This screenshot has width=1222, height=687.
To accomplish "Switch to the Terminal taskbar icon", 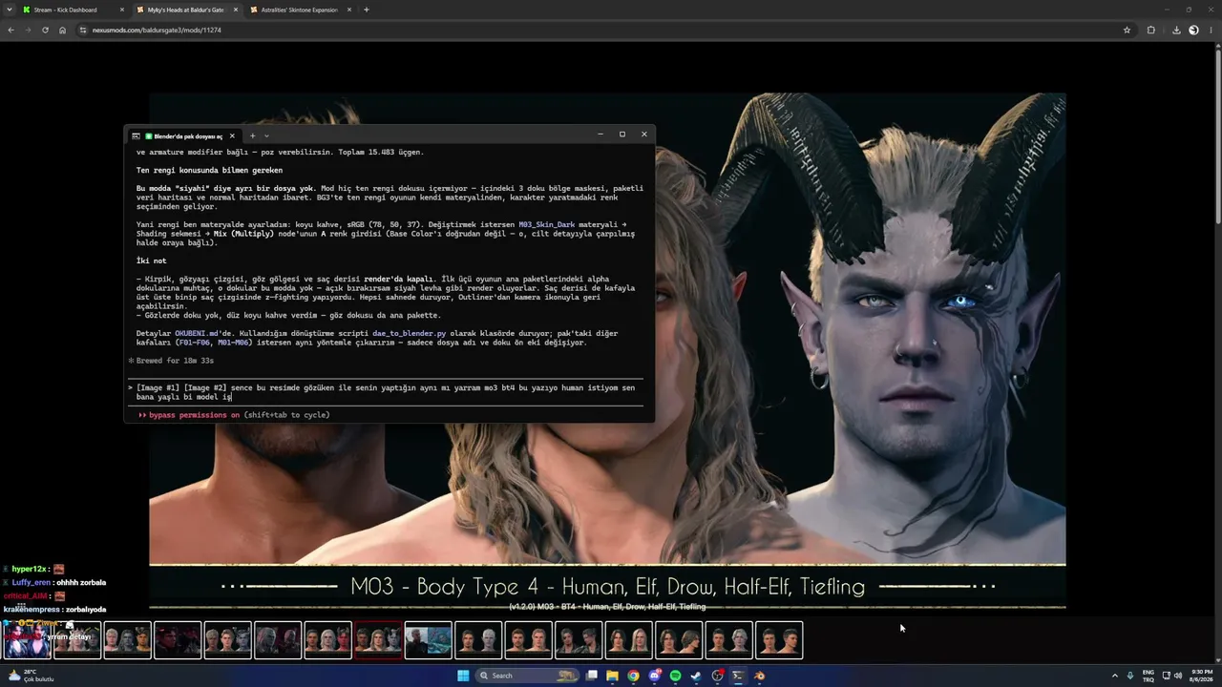I will tap(738, 676).
